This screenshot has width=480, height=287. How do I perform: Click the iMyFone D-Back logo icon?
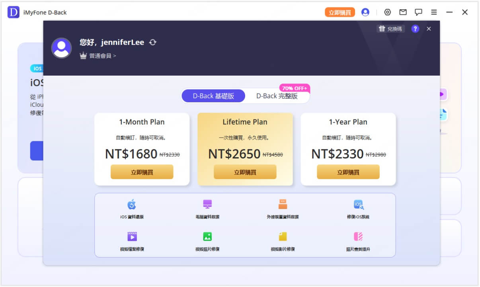(13, 12)
